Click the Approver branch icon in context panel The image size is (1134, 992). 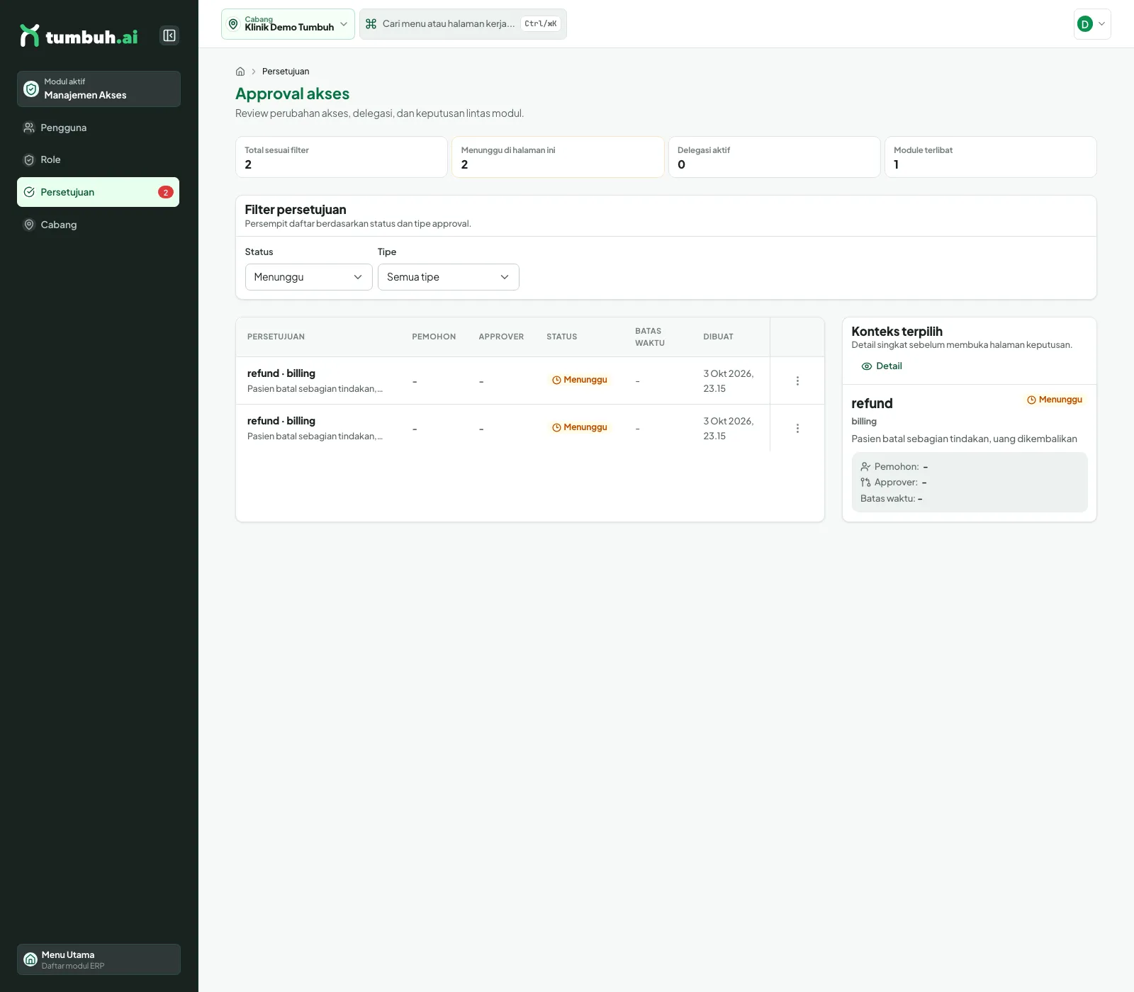(865, 482)
